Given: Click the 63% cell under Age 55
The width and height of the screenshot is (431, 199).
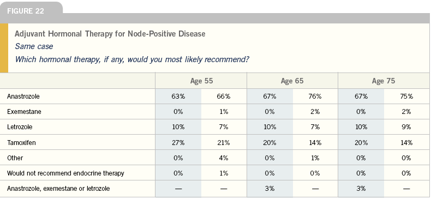Looking at the screenshot, I should 178,97.
